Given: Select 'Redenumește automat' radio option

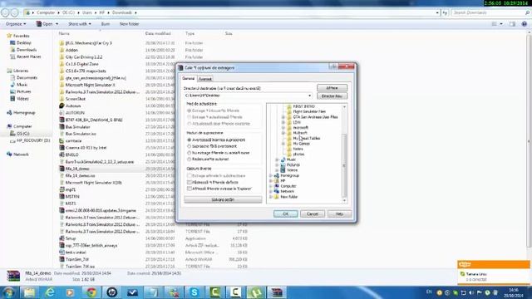Looking at the screenshot, I should pyautogui.click(x=190, y=159).
